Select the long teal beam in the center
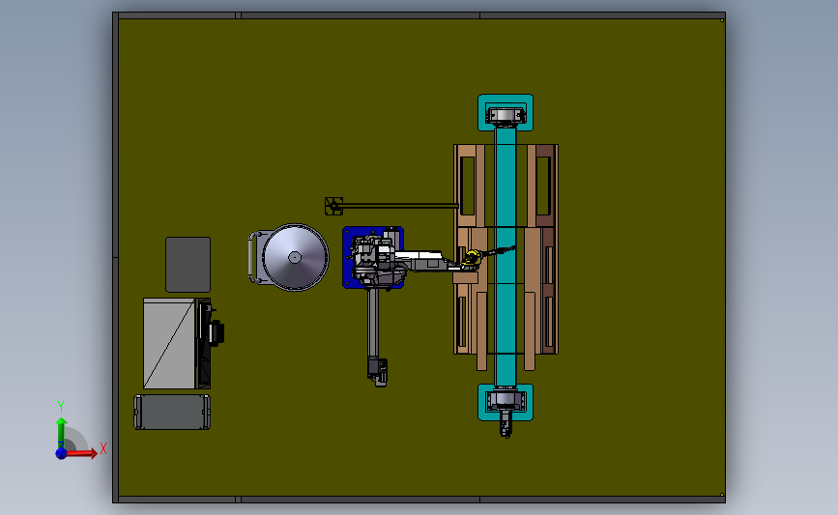This screenshot has height=515, width=838. click(x=506, y=257)
